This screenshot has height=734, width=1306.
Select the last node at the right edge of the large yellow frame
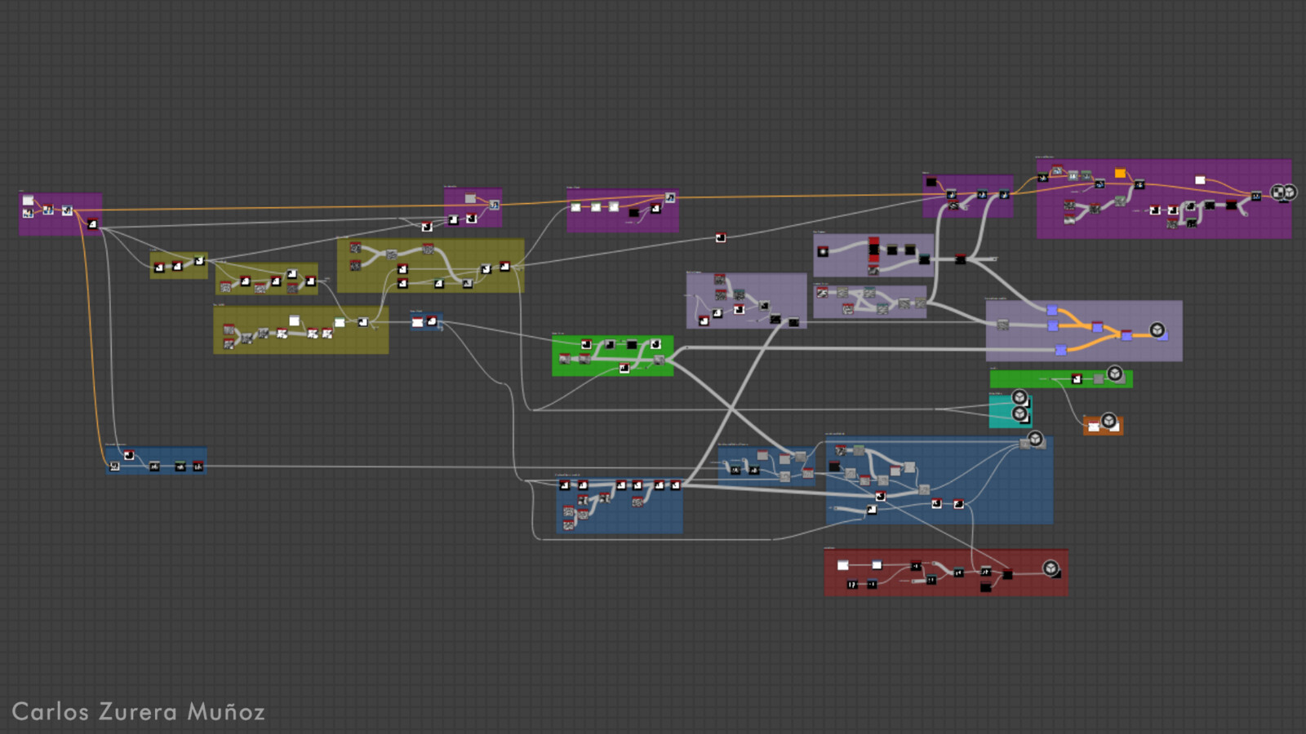pos(504,266)
